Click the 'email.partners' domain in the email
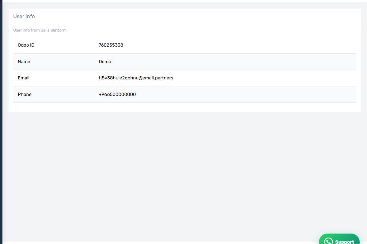The height and width of the screenshot is (244, 367). tap(158, 78)
